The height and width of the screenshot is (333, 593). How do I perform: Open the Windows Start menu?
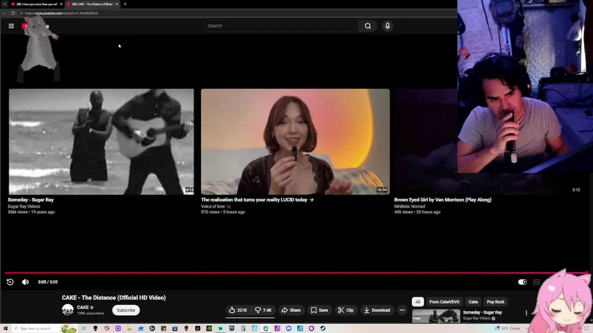6,328
